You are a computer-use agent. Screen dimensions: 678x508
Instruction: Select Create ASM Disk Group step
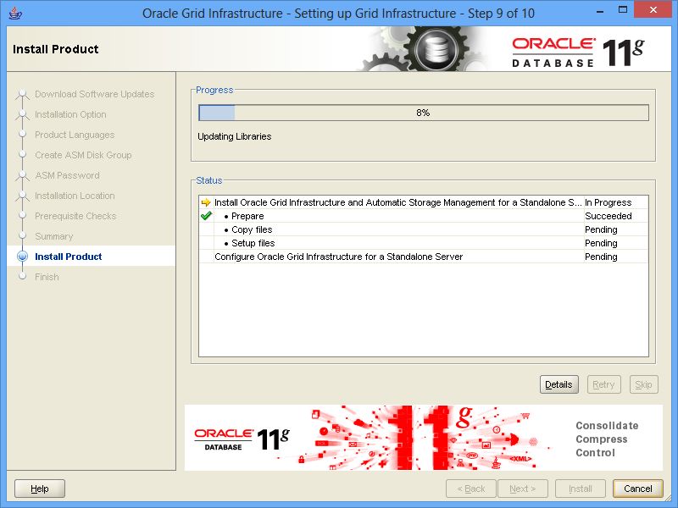tap(83, 155)
